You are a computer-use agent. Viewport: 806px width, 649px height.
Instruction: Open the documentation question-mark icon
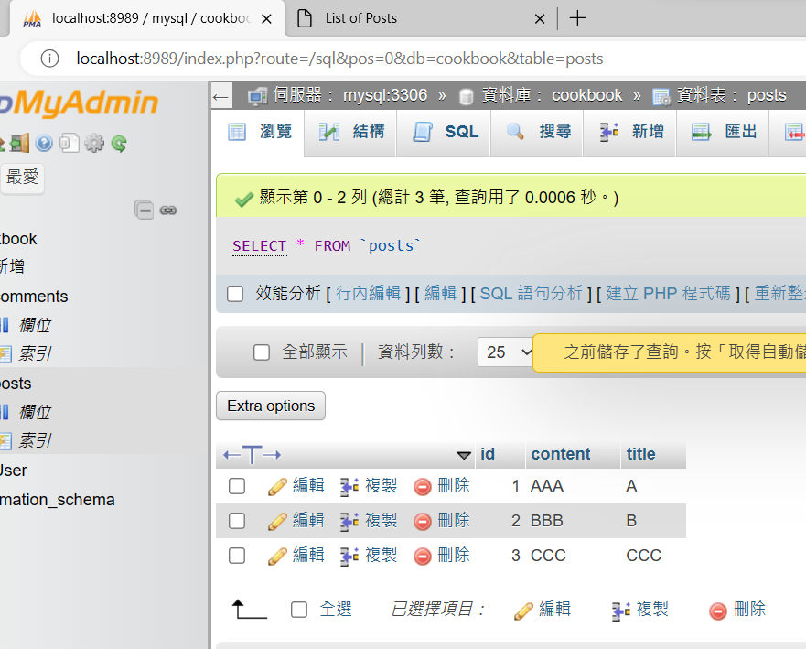(44, 143)
